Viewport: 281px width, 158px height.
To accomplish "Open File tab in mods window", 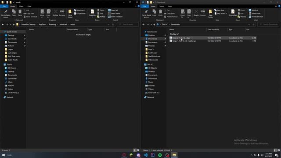I will (4, 6).
